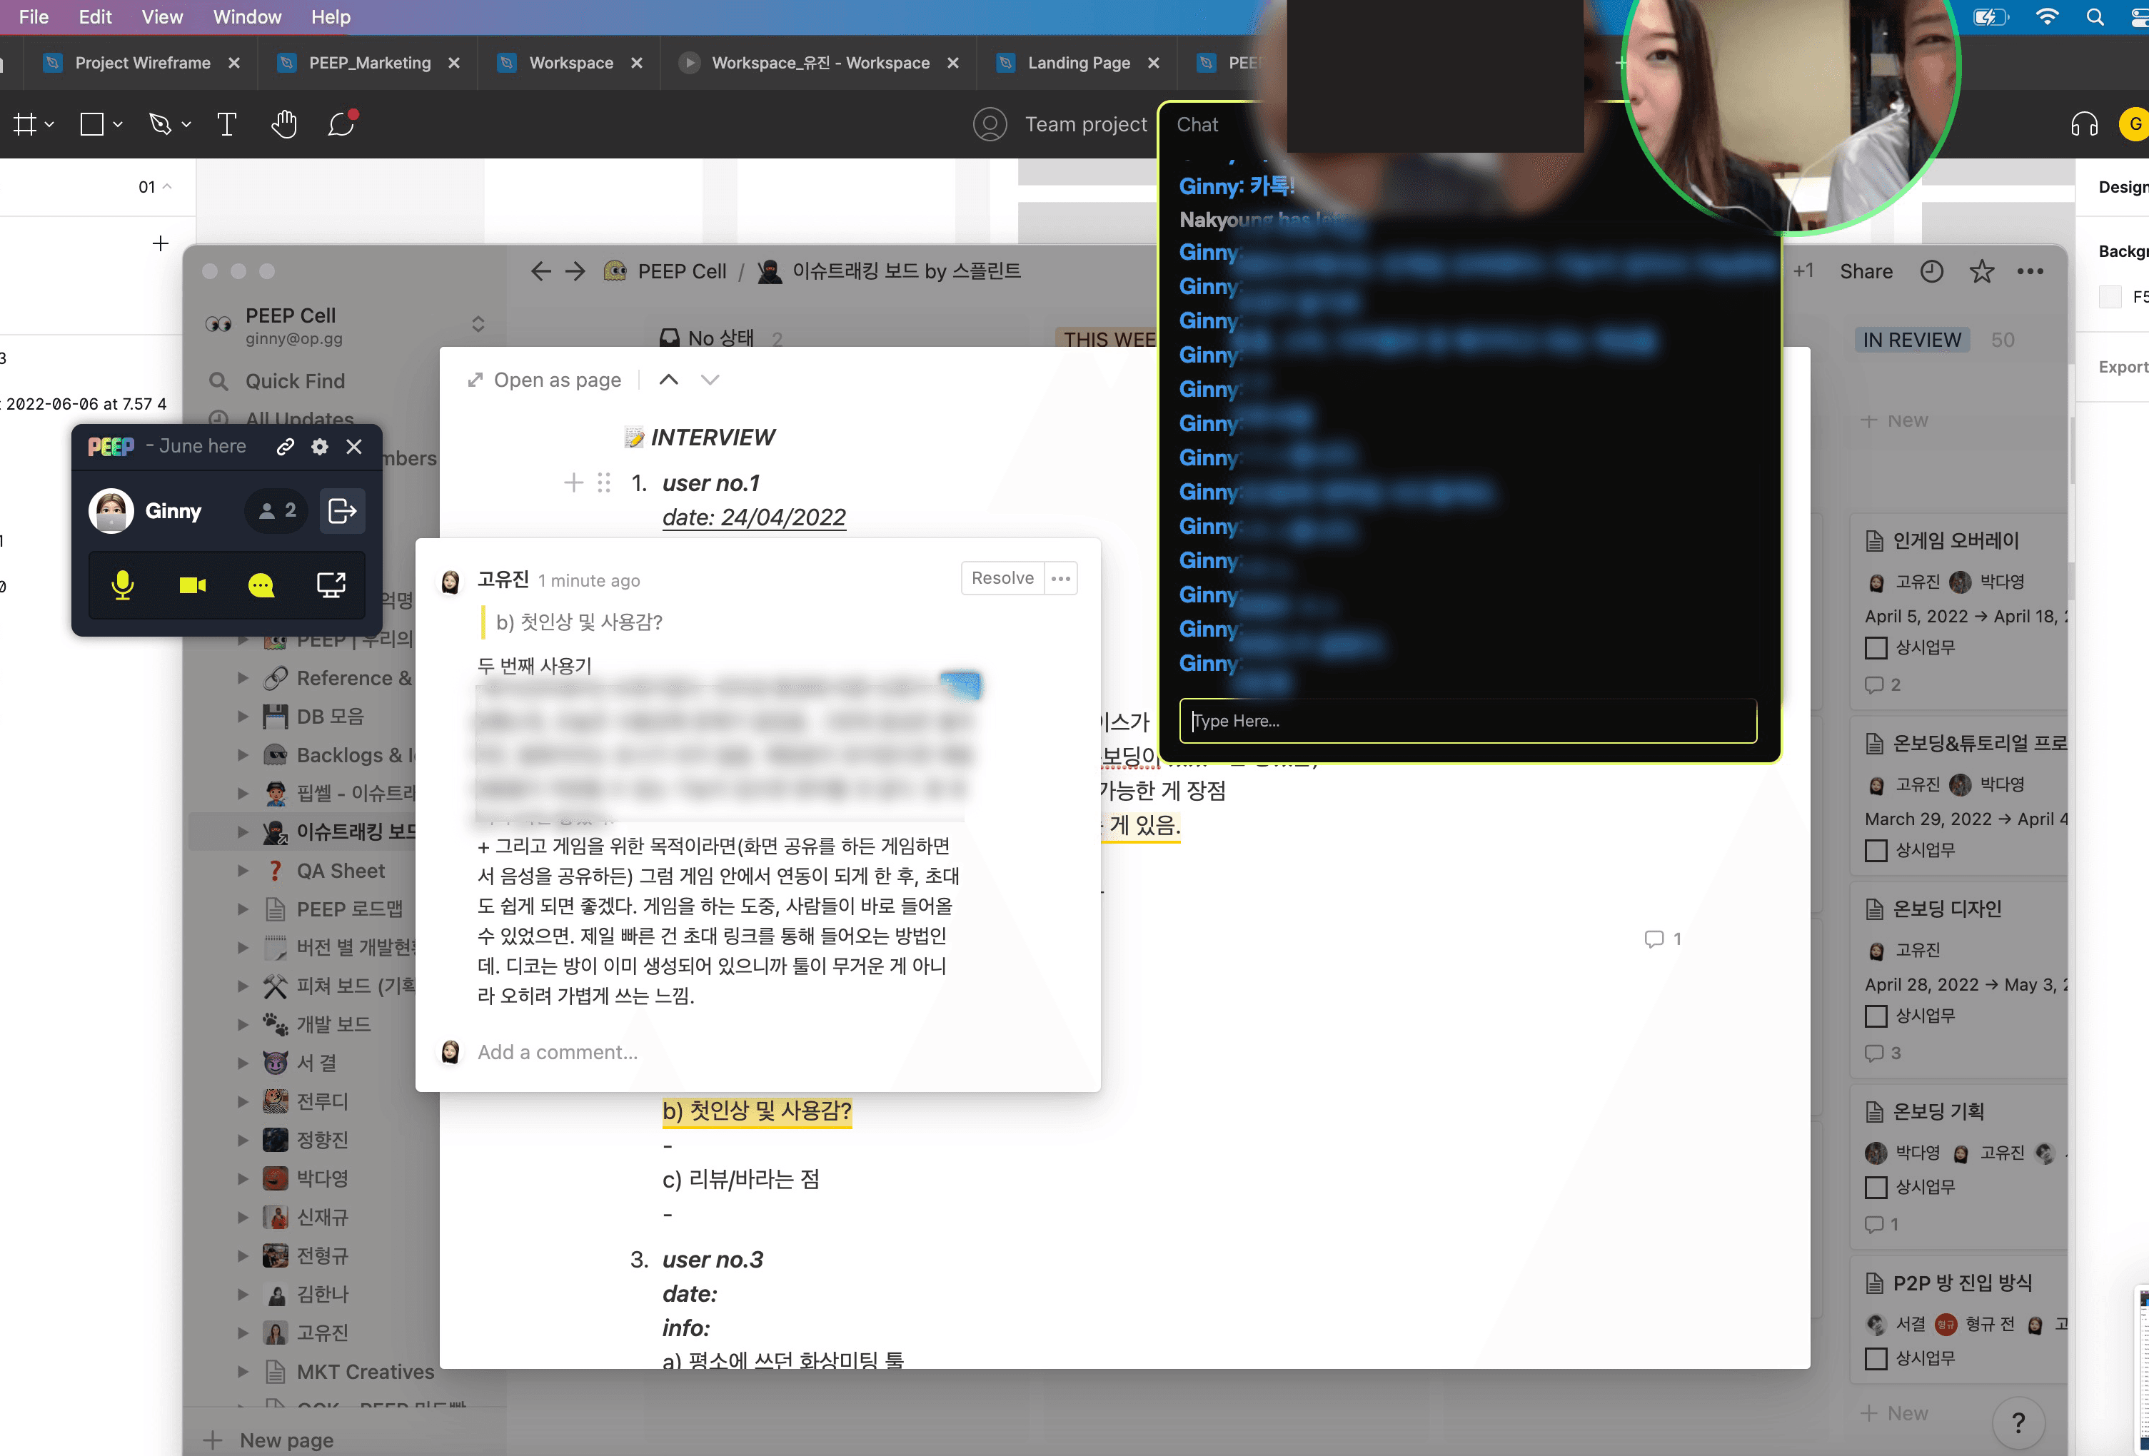Viewport: 2149px width, 1456px height.
Task: Open the Window menu
Action: click(x=247, y=16)
